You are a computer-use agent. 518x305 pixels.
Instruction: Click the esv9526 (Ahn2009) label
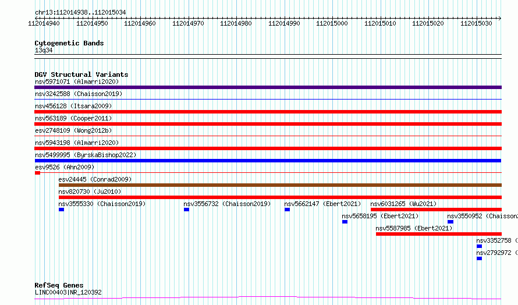[65, 167]
